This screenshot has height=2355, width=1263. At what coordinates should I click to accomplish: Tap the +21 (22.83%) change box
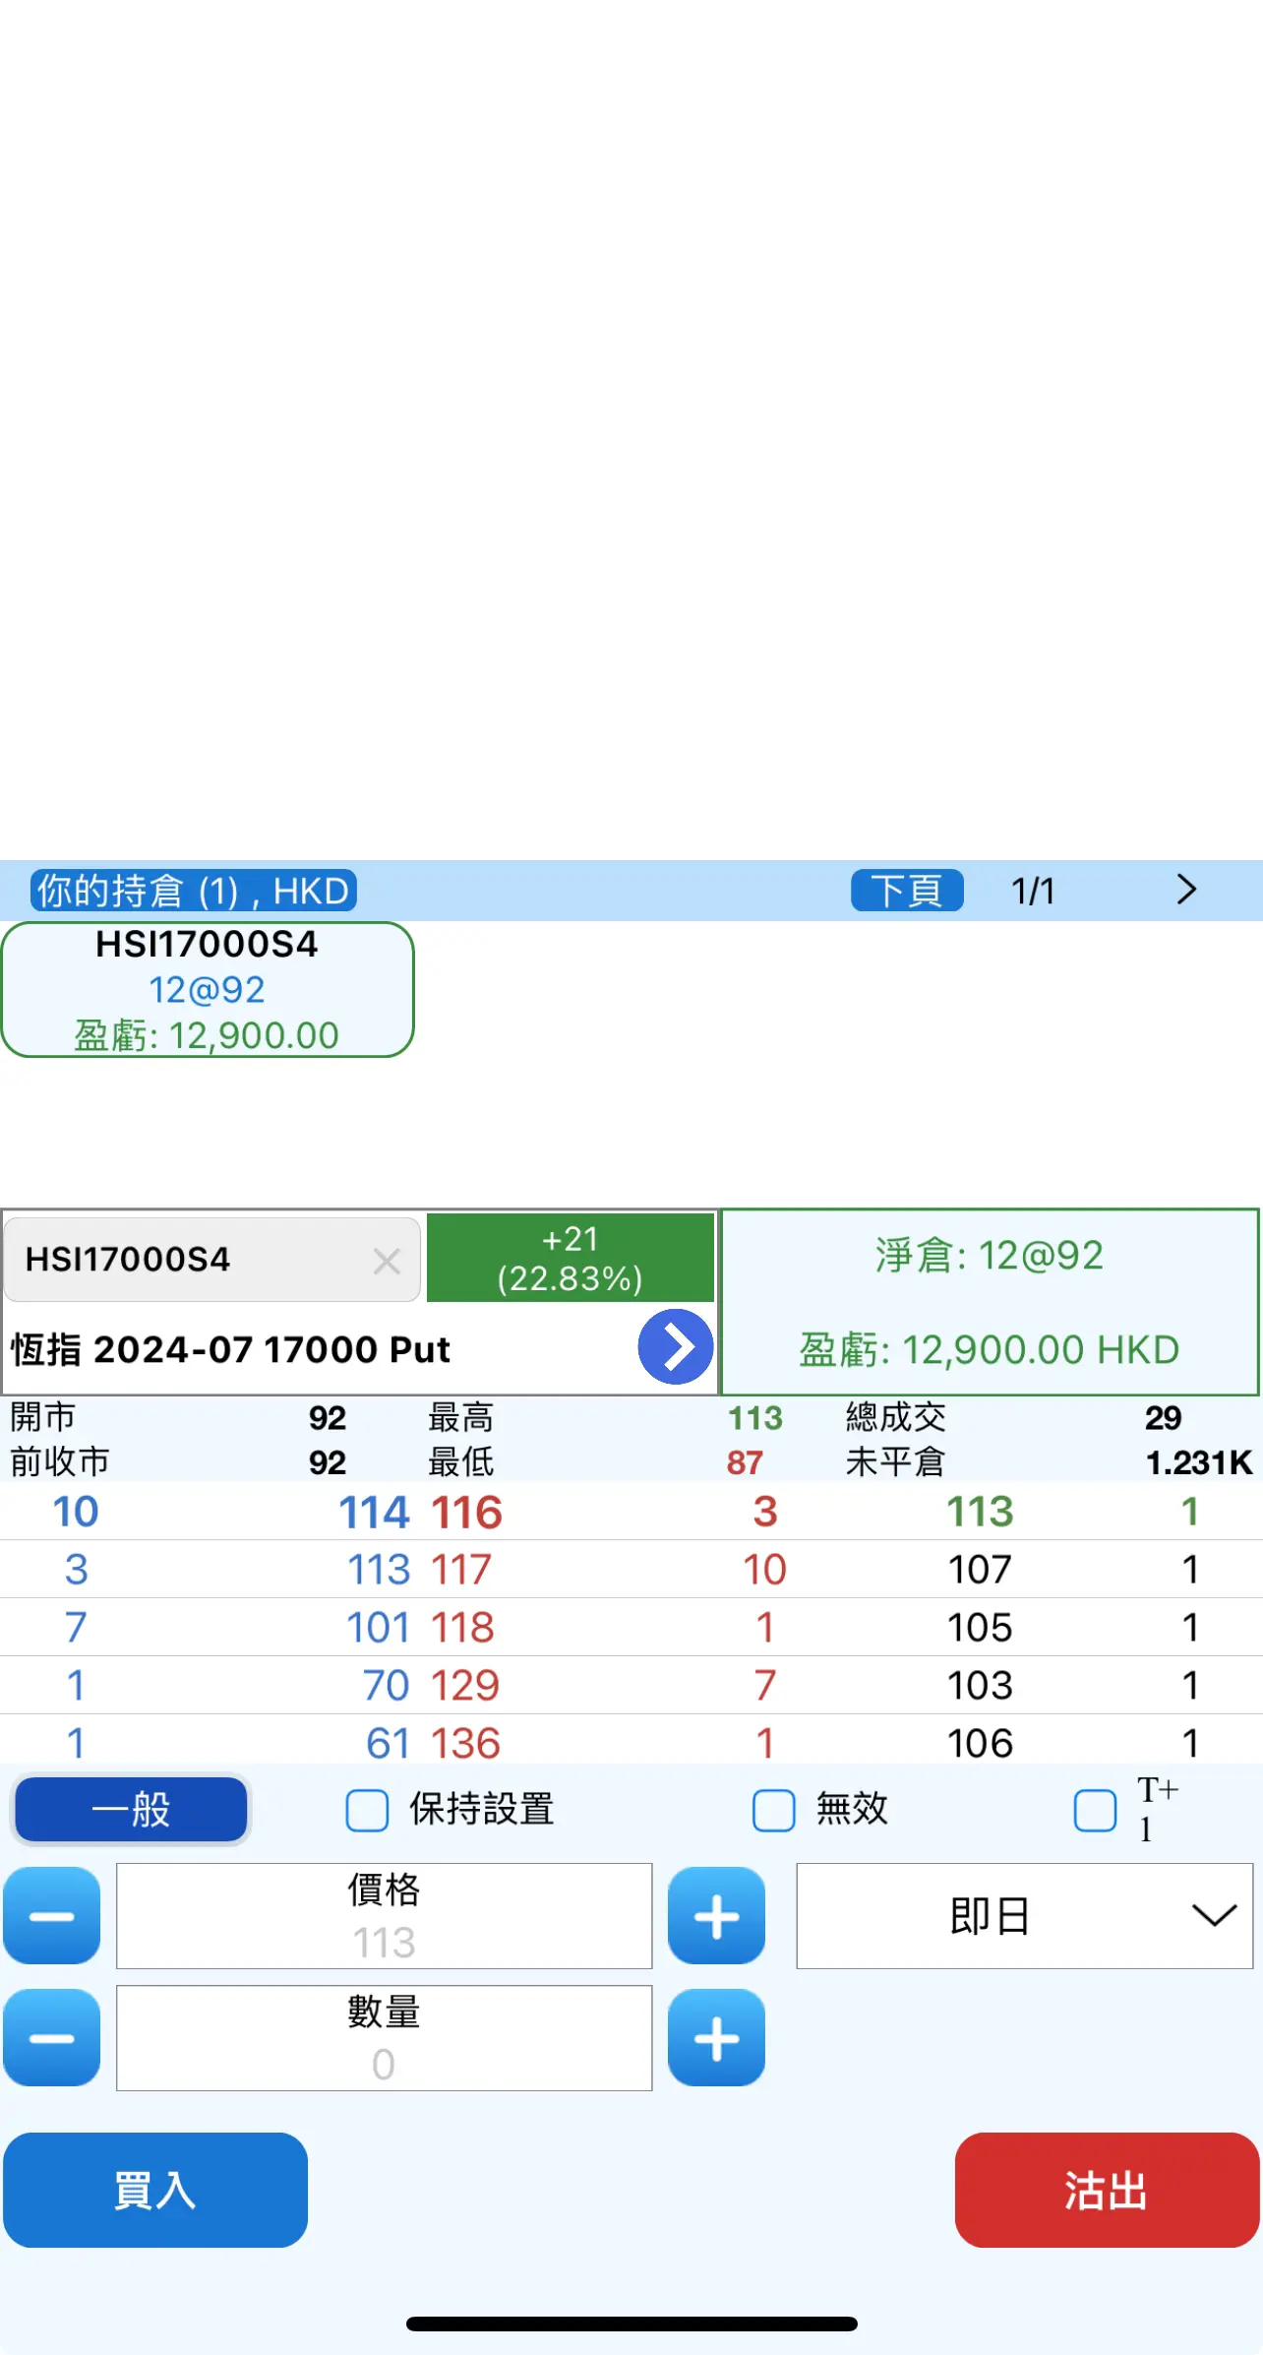pos(571,1258)
